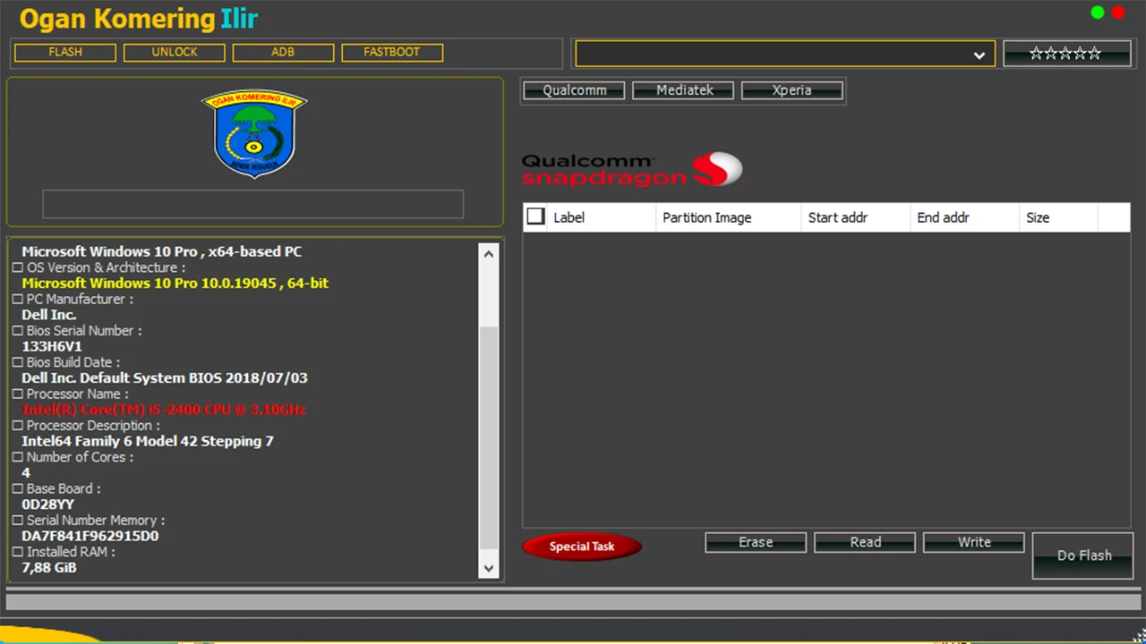Select the Mediatek platform tab

683,90
